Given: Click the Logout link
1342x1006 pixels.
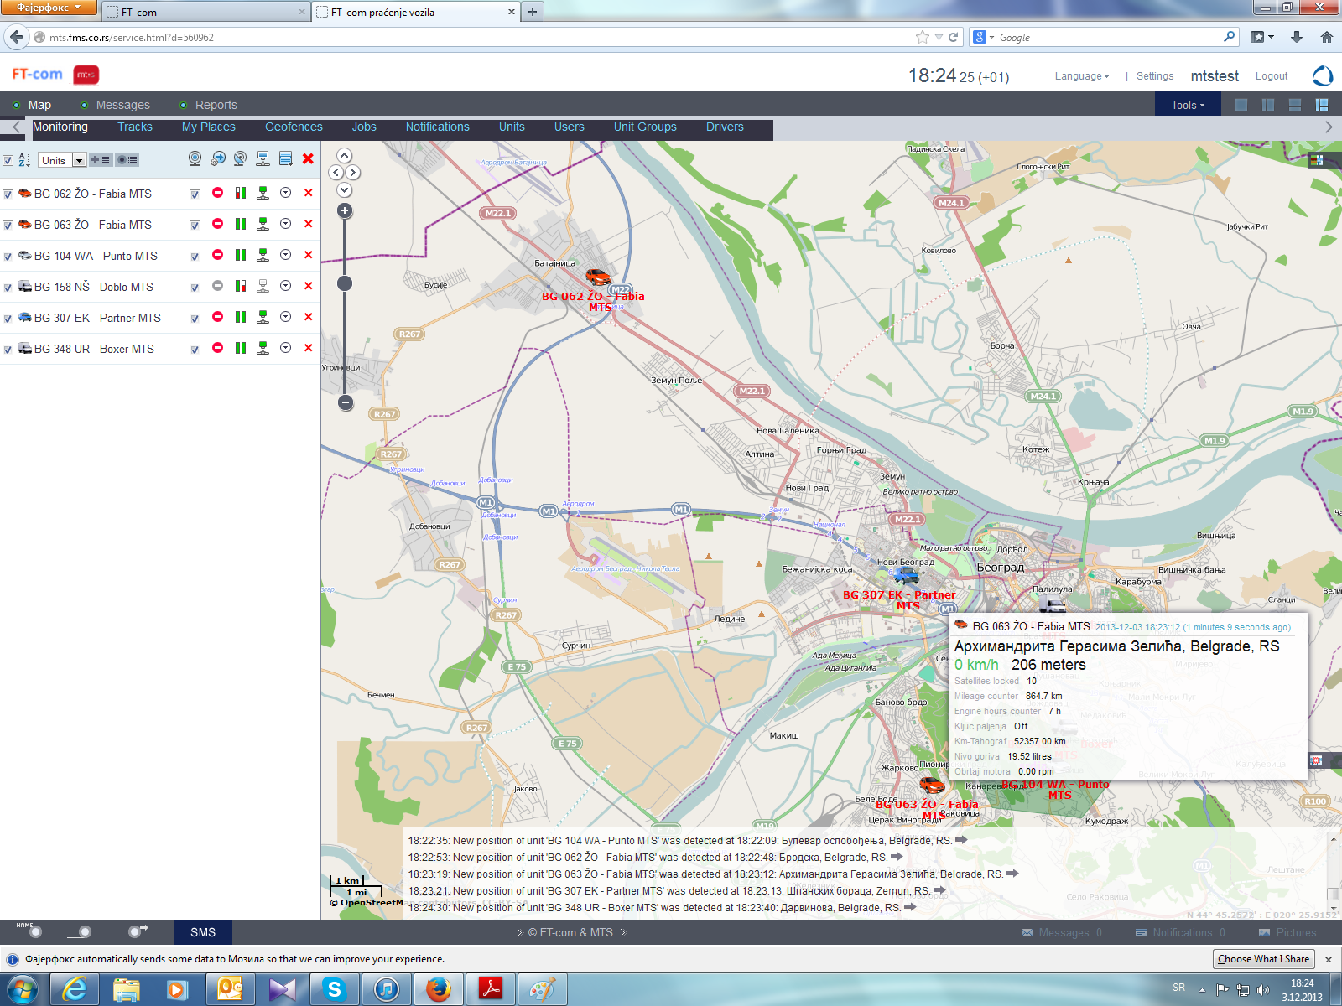Looking at the screenshot, I should pos(1271,76).
